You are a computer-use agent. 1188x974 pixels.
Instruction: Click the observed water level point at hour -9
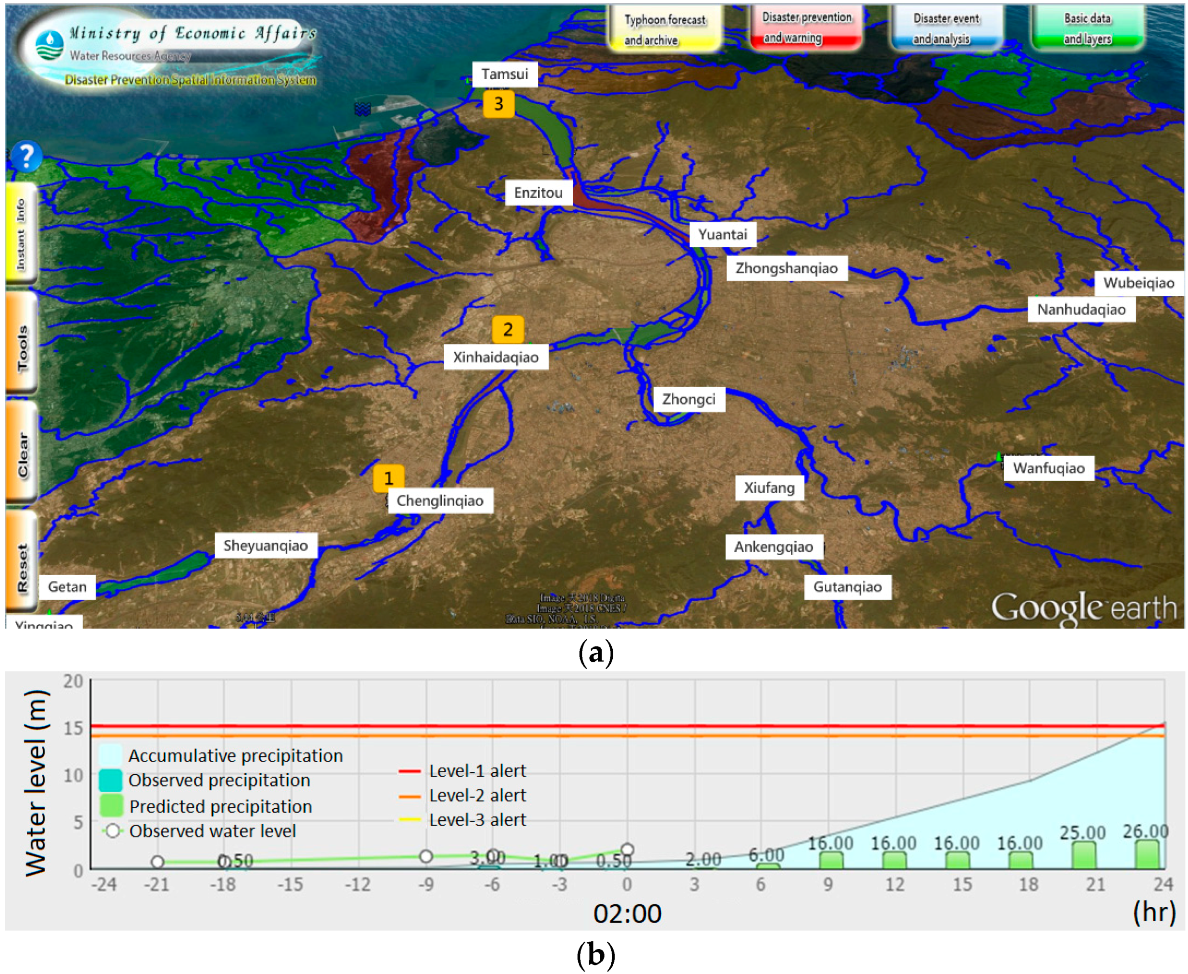(426, 856)
